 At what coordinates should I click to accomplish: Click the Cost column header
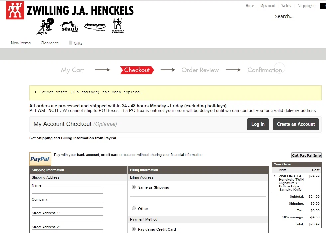click(316, 170)
